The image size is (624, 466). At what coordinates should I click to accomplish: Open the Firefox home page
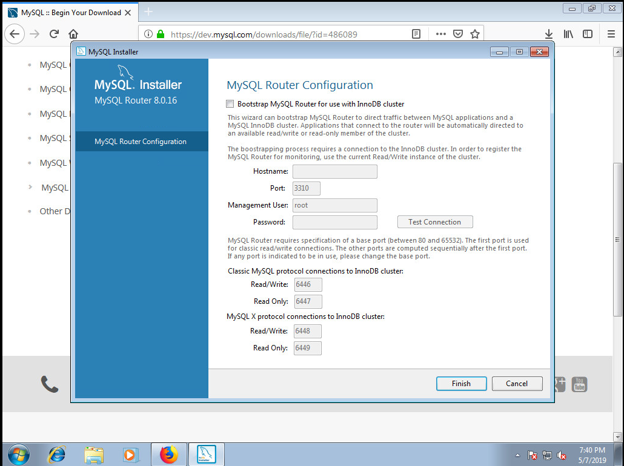(73, 34)
